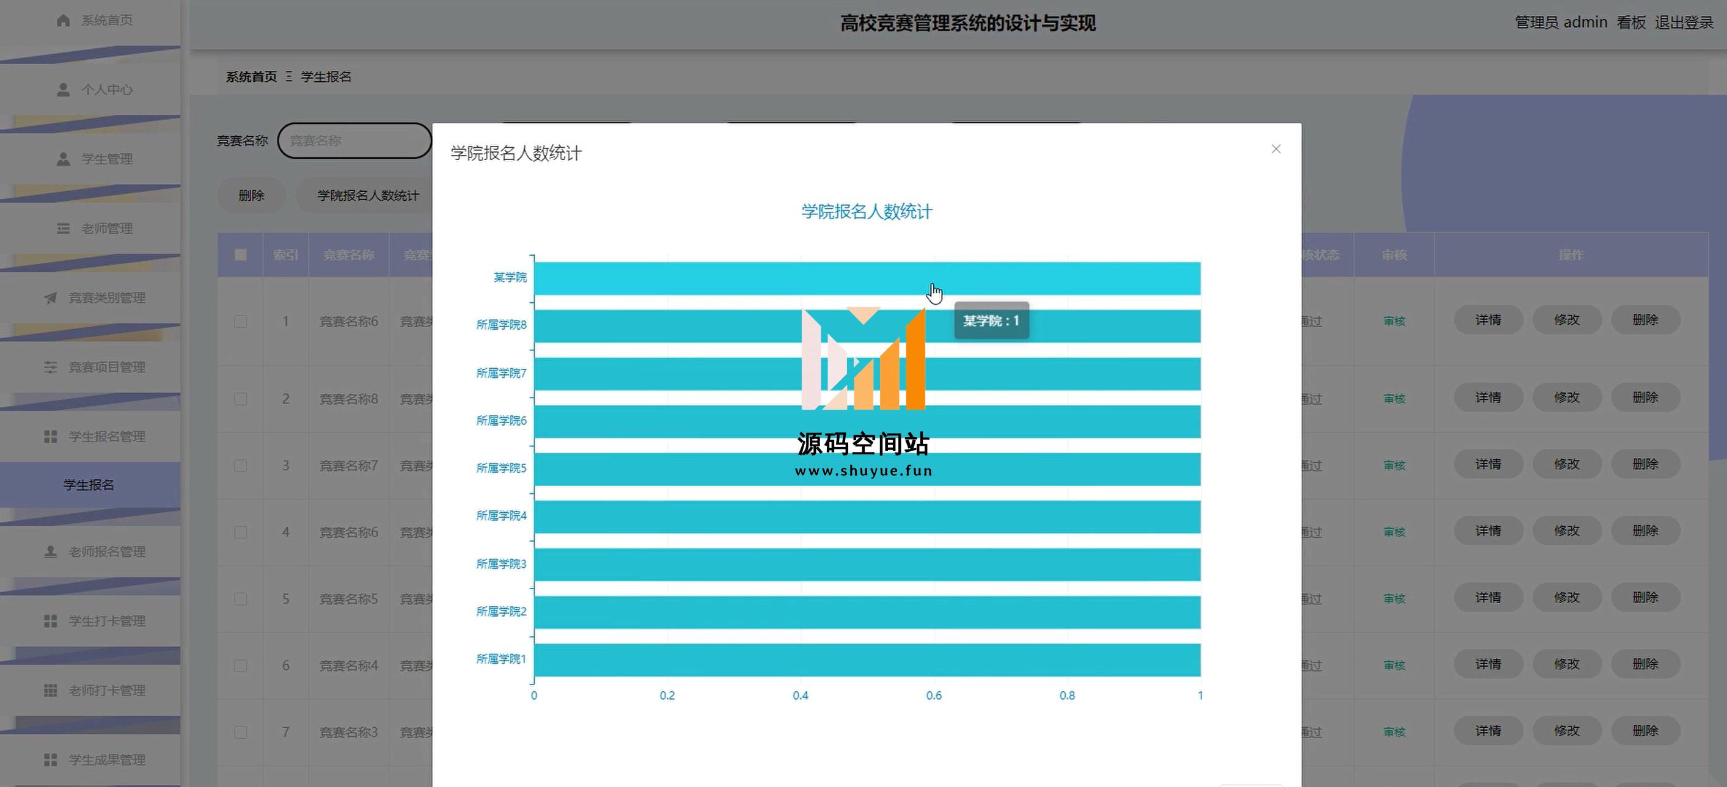Open the 系统首页 home icon in sidebar
The image size is (1727, 787).
(63, 20)
